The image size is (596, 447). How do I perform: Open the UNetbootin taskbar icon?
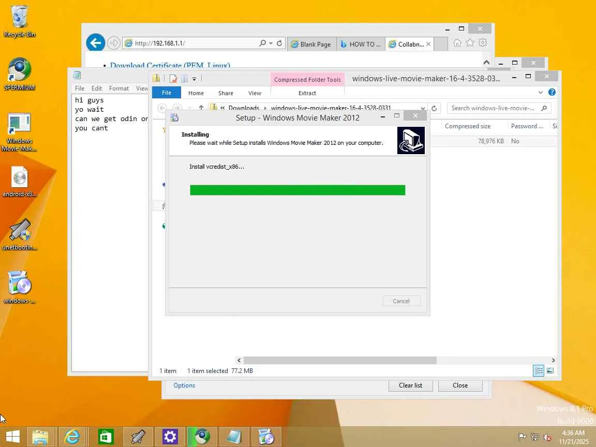point(138,436)
